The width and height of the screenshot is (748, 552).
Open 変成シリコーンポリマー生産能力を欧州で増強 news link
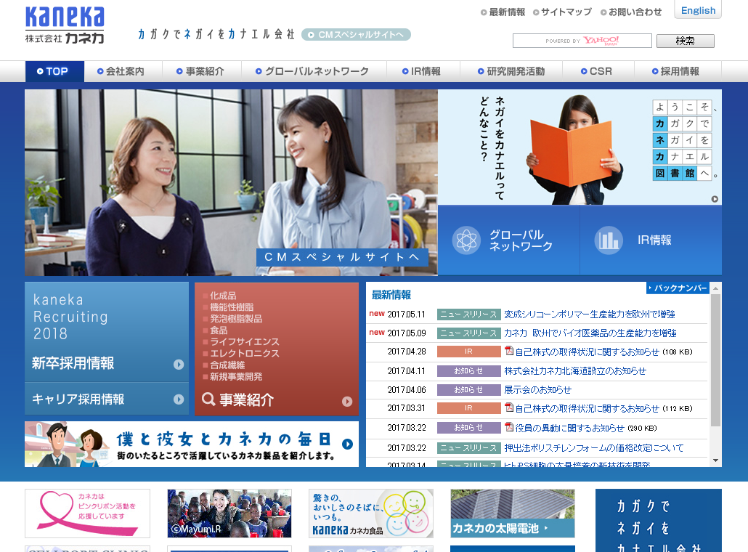(x=590, y=314)
